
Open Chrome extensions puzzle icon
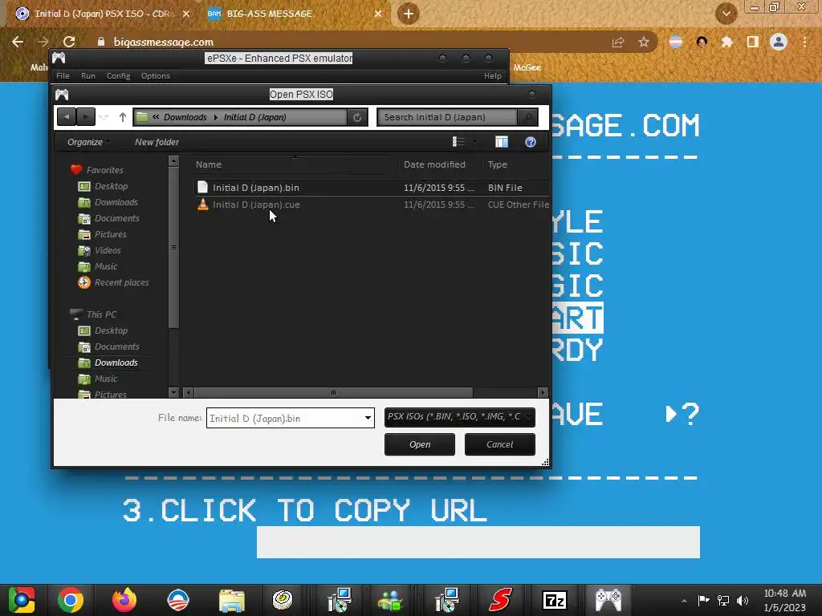point(726,42)
